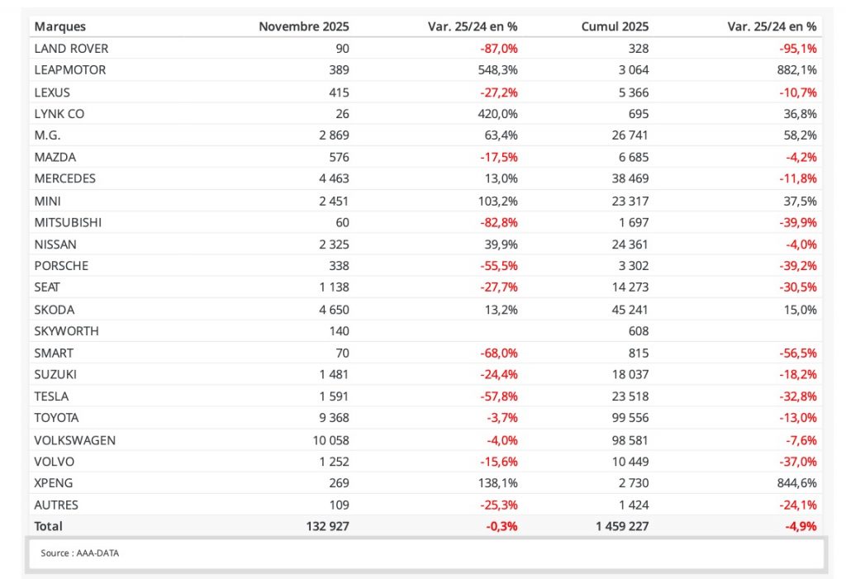846x579 pixels.
Task: Click the PORSCHE brand cell
Action: click(61, 266)
